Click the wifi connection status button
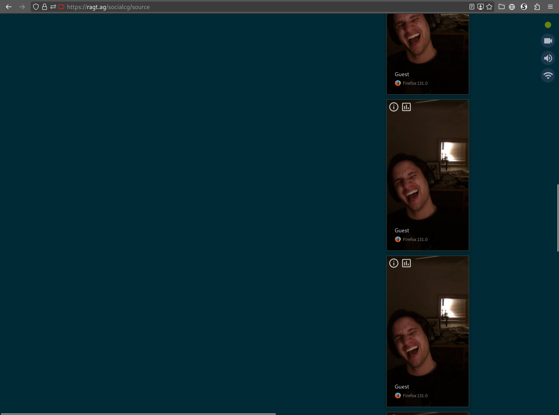This screenshot has height=415, width=559. pos(548,75)
